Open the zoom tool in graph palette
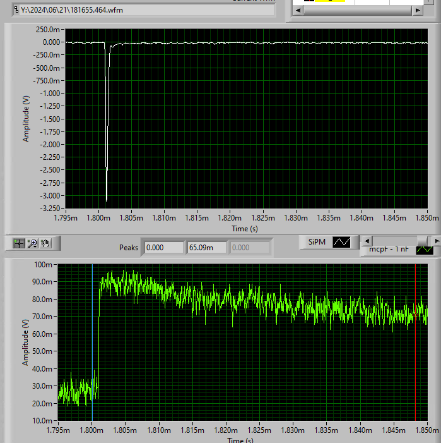441x443 pixels. click(33, 243)
